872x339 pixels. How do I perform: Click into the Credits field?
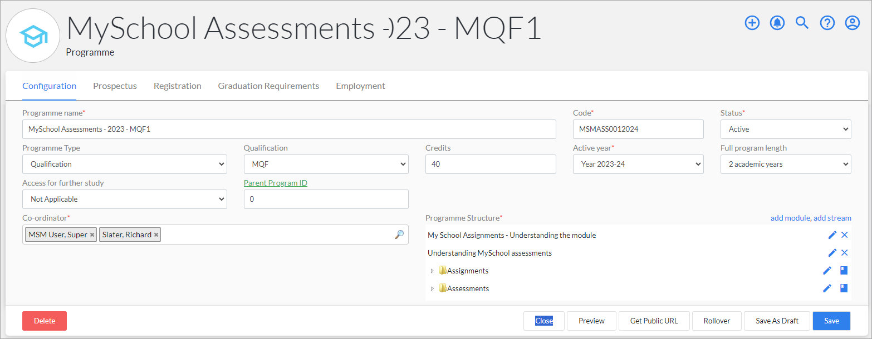[491, 164]
